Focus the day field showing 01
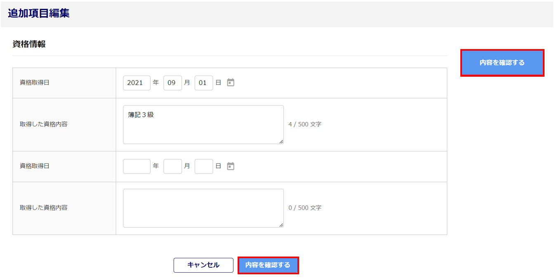554x278 pixels. pos(204,83)
